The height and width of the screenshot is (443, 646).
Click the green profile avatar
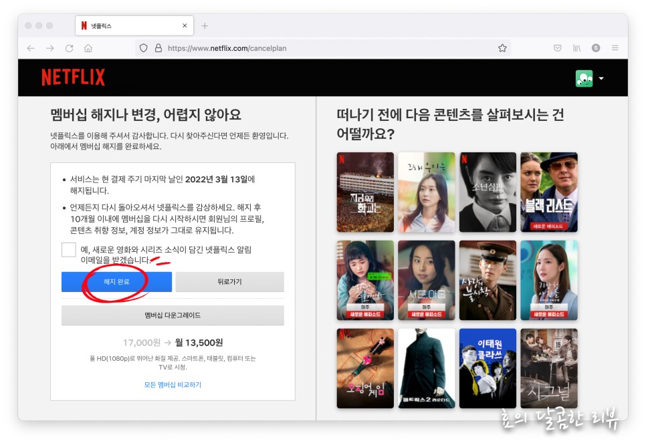[x=584, y=78]
